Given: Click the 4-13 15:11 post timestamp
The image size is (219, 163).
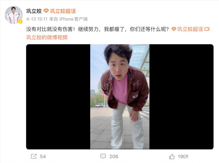Looking at the screenshot, I should click(37, 19).
